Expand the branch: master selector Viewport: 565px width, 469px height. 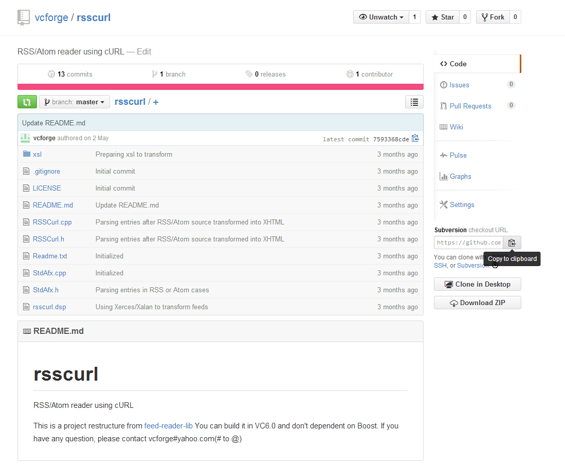coord(75,102)
